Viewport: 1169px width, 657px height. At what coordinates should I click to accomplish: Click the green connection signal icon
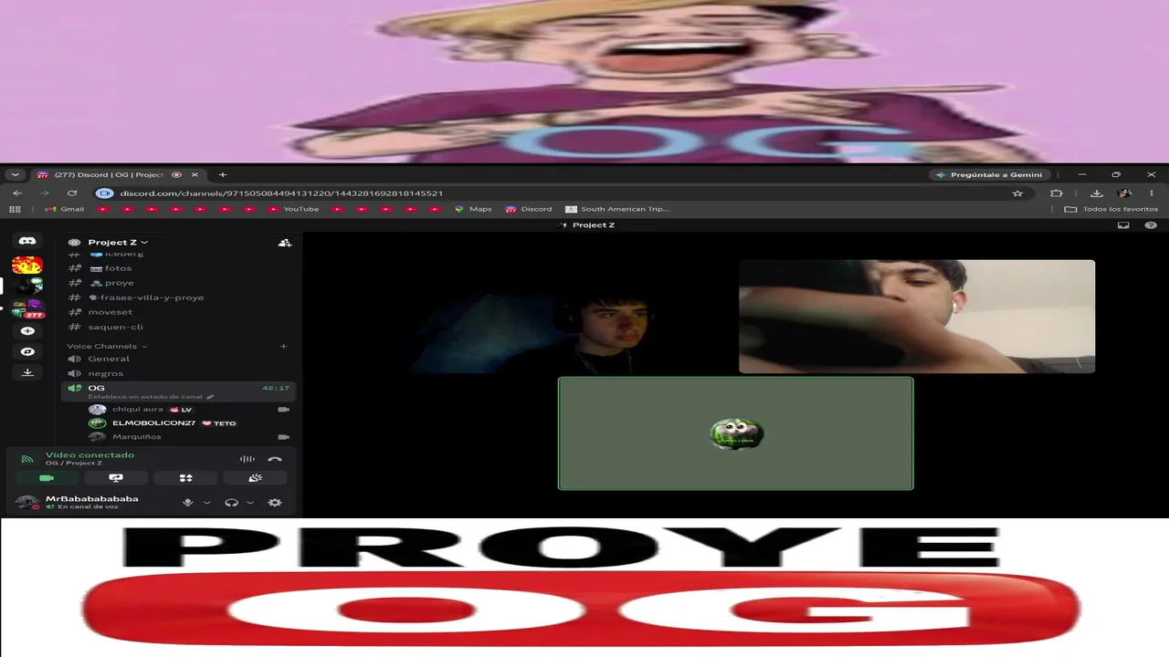(27, 459)
